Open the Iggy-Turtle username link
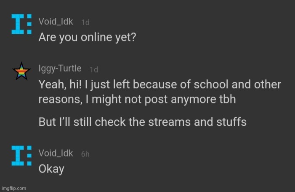Viewport: 295px width, 192px height. tap(60, 68)
